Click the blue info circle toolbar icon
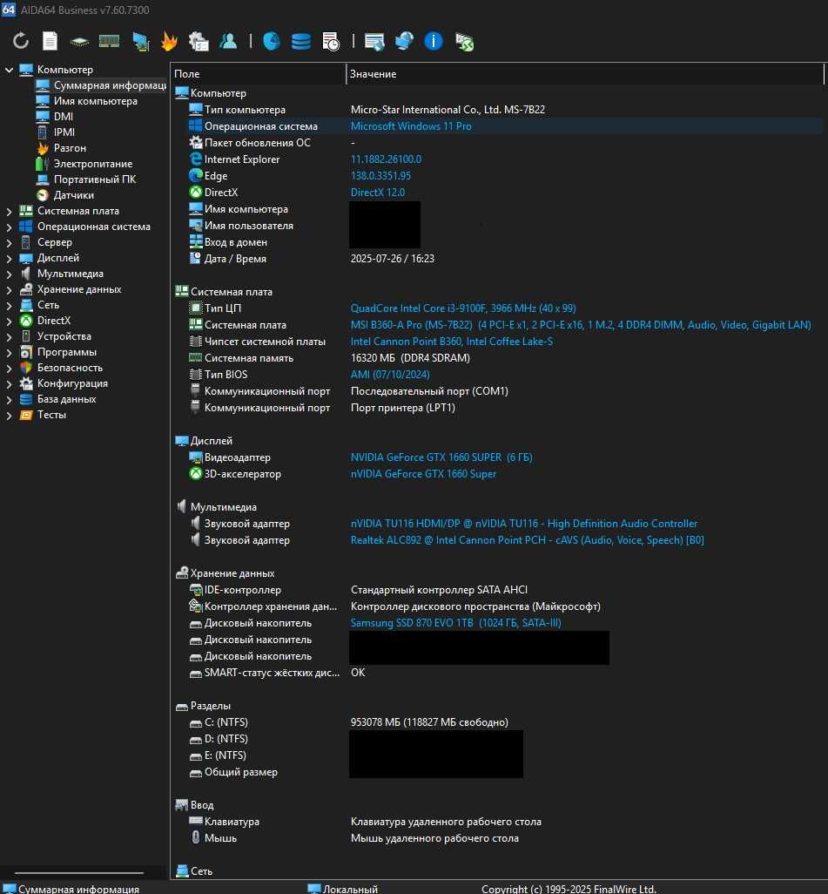The image size is (828, 894). 434,41
